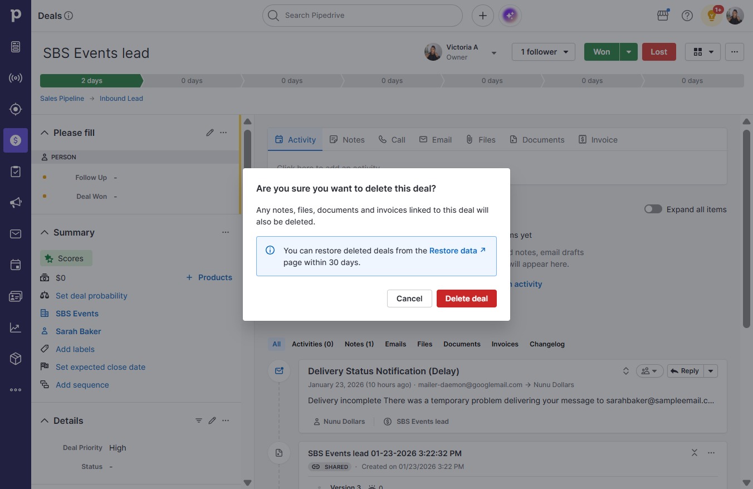The image size is (753, 489).
Task: Switch to the Documents tab
Action: [537, 140]
